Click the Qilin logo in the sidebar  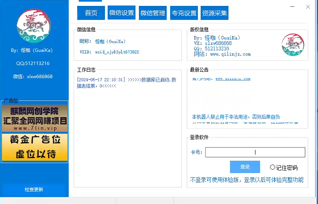(34, 26)
